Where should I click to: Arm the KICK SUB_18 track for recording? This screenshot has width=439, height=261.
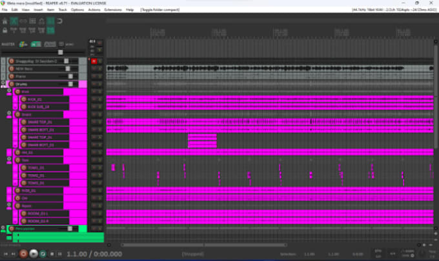pos(24,107)
